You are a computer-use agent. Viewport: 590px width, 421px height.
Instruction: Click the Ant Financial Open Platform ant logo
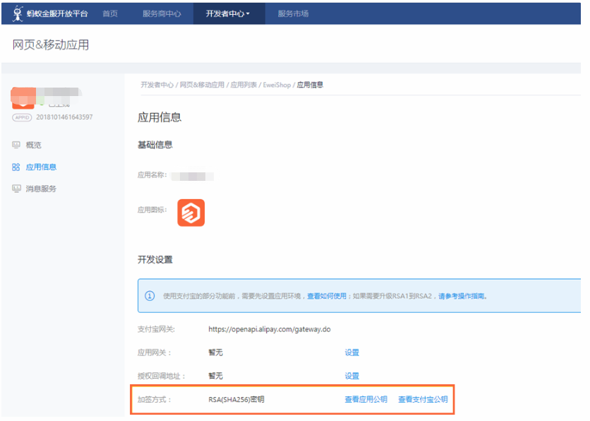[x=18, y=14]
